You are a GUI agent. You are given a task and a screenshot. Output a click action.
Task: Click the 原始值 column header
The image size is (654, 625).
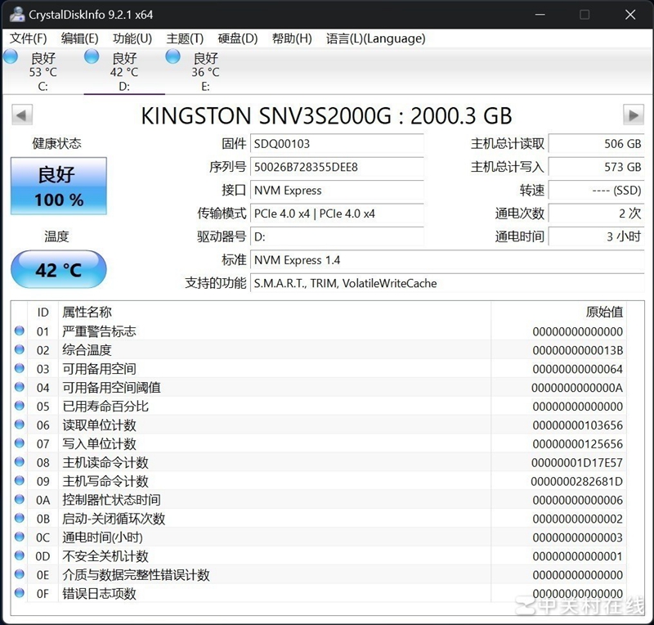point(604,312)
